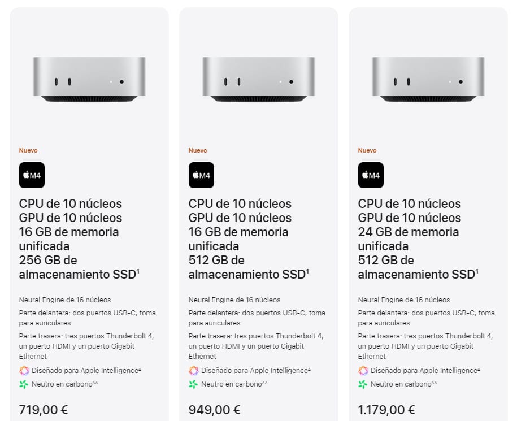Select the Mac mini image on the 1.179,00 € card
The image size is (517, 421).
[x=428, y=79]
